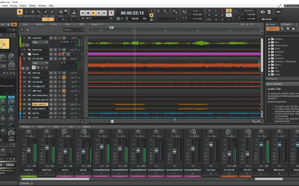Select the Move tool
This screenshot has height=186, width=299.
(x=33, y=12)
